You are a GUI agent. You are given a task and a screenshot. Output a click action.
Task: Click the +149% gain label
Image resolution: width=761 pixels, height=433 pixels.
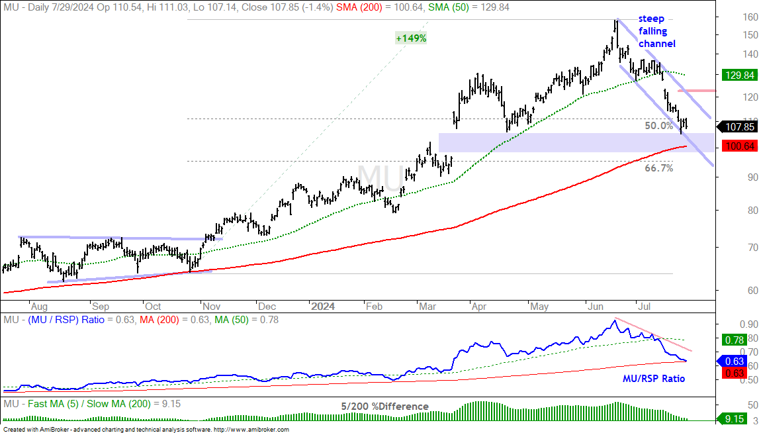pyautogui.click(x=410, y=38)
